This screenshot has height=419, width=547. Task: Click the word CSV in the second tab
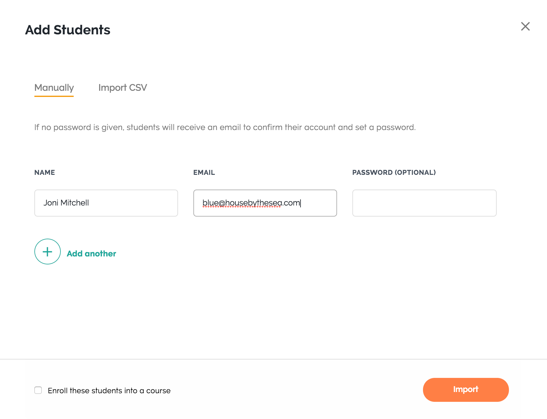click(x=138, y=87)
